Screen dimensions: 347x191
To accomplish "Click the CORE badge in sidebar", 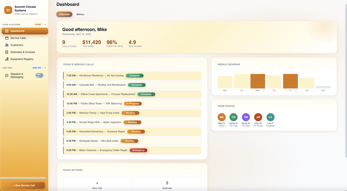I will [38, 24].
